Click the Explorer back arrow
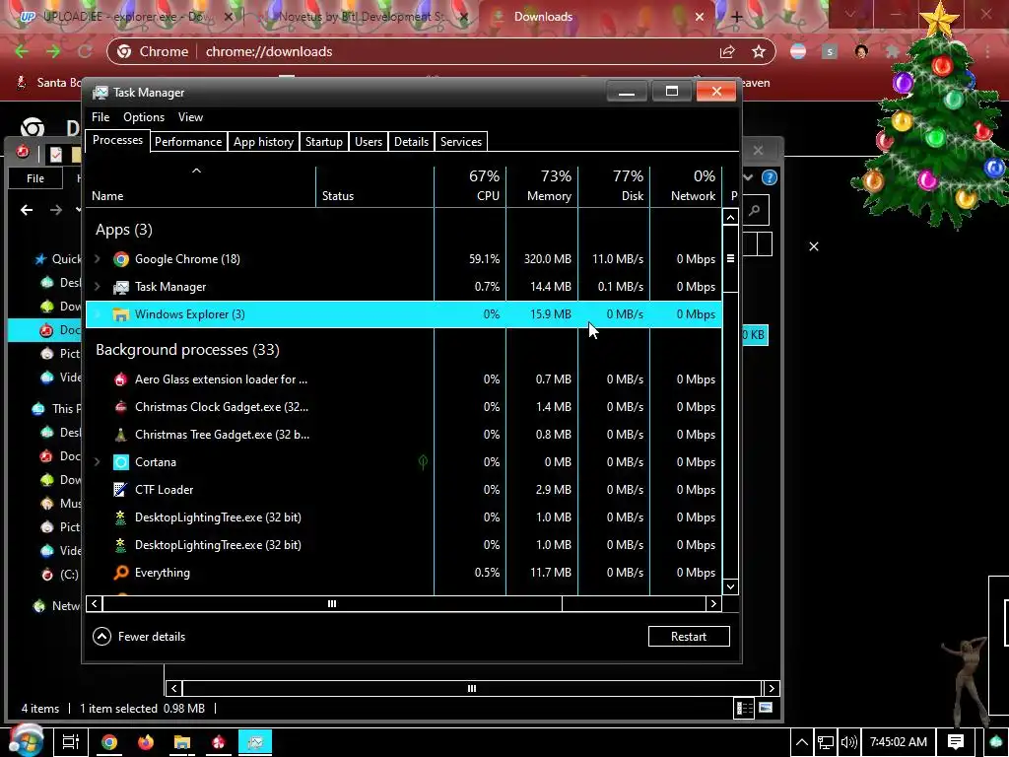The height and width of the screenshot is (757, 1009). [27, 210]
